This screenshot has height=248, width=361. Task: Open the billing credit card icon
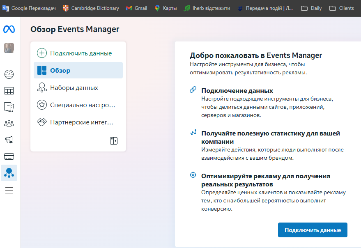[x=9, y=156]
